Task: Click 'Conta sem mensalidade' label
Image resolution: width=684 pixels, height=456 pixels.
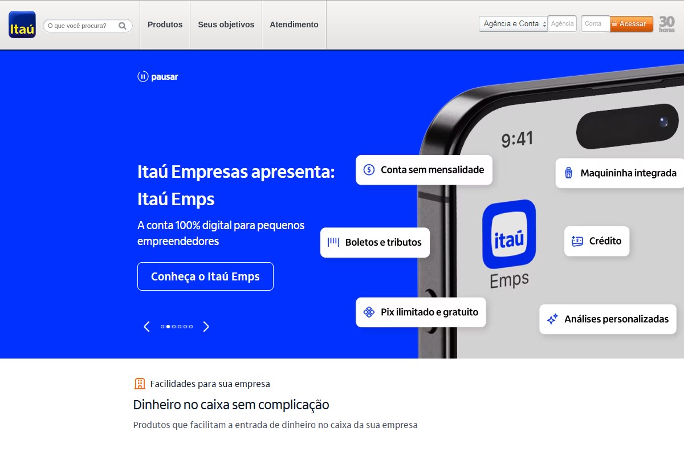Action: point(433,170)
